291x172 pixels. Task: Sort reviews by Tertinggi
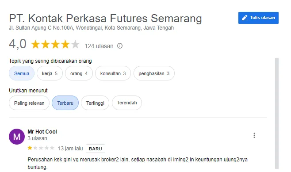(x=95, y=103)
